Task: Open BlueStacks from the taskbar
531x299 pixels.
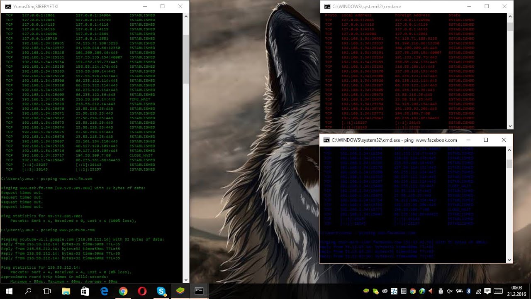Action: 180,292
